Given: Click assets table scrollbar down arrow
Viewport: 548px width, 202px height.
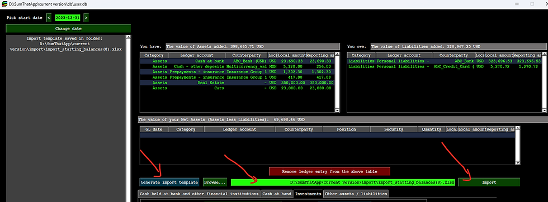Looking at the screenshot, I should (337, 110).
